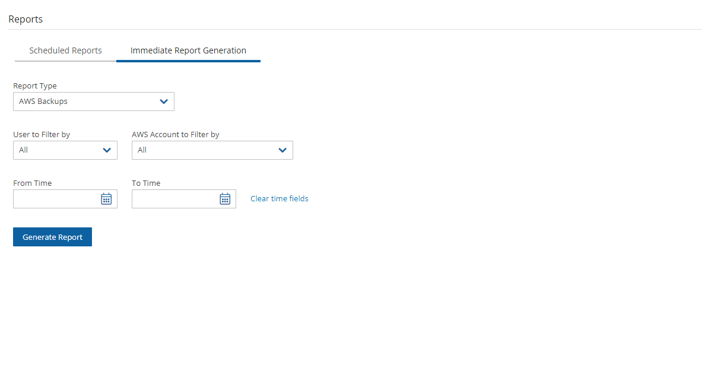Click the Report Type field label
This screenshot has height=377, width=711.
(x=35, y=86)
